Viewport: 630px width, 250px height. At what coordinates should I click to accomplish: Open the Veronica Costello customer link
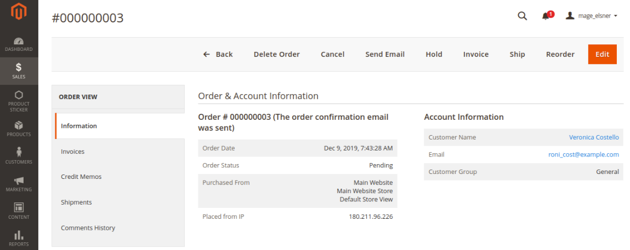coord(594,137)
